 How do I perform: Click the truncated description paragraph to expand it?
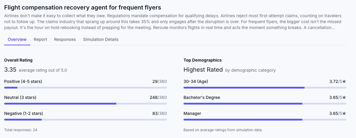click(x=173, y=22)
